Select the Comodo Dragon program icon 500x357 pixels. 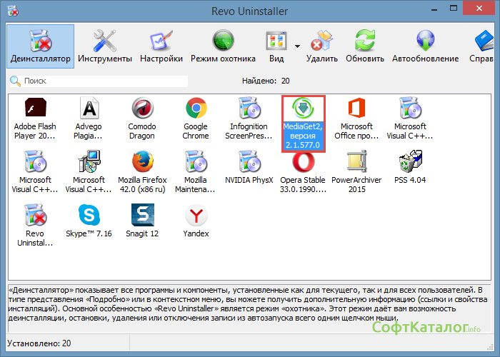tap(143, 109)
